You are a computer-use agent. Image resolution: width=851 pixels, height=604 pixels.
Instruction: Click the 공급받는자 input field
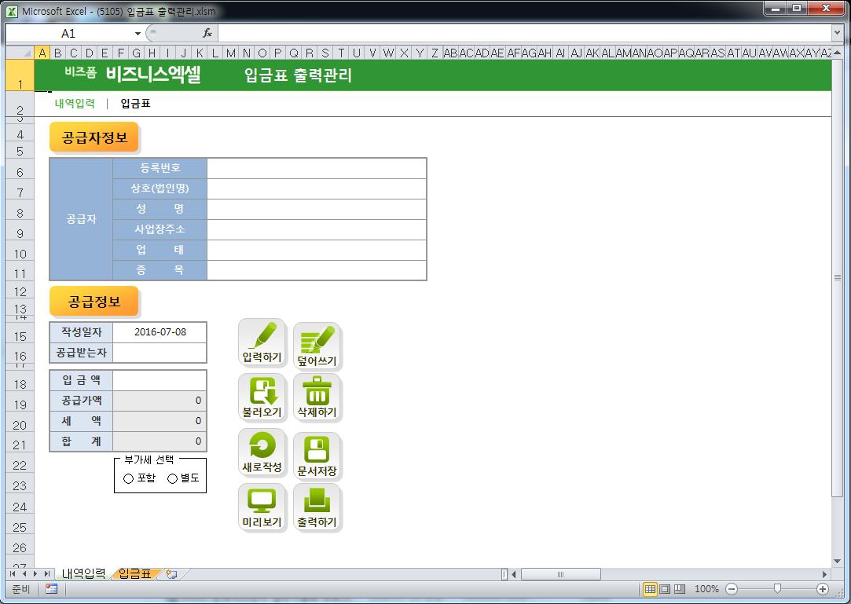coord(160,353)
